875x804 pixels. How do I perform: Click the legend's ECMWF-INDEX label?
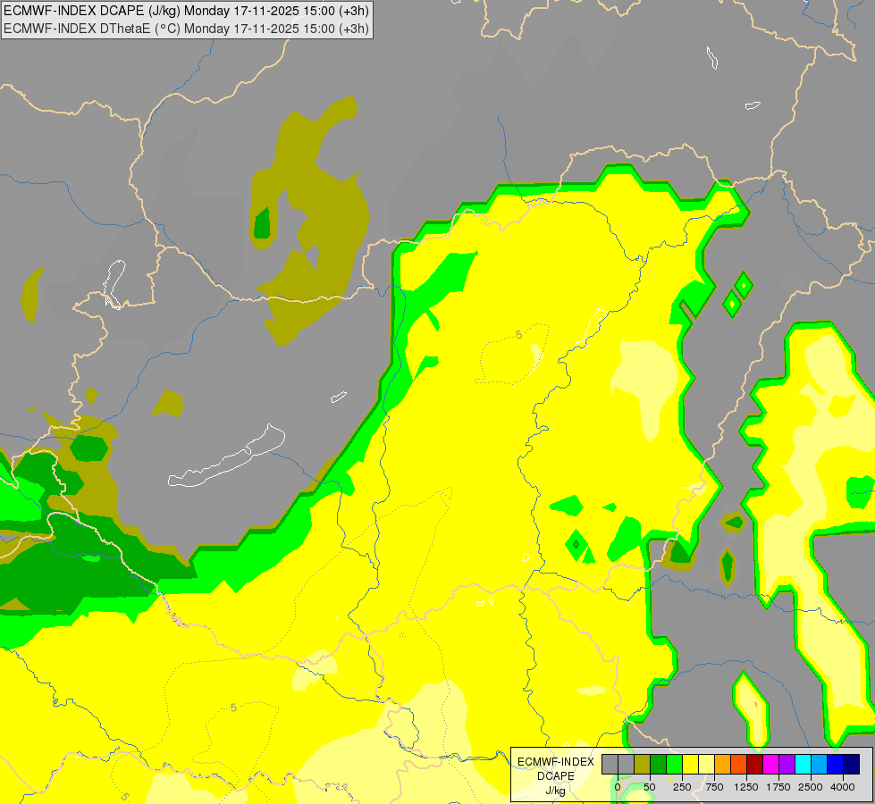tap(556, 762)
